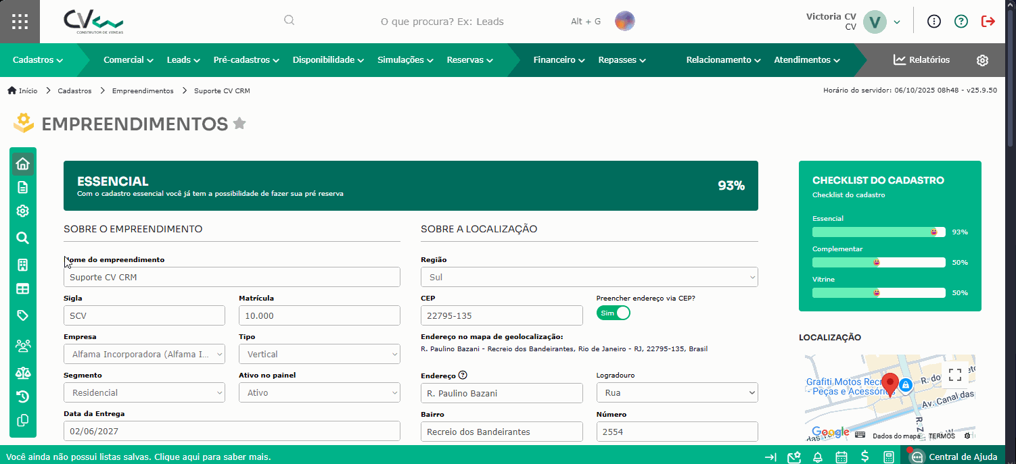The height and width of the screenshot is (464, 1016).
Task: Click the Essencial progress bar in checklist
Action: [879, 232]
